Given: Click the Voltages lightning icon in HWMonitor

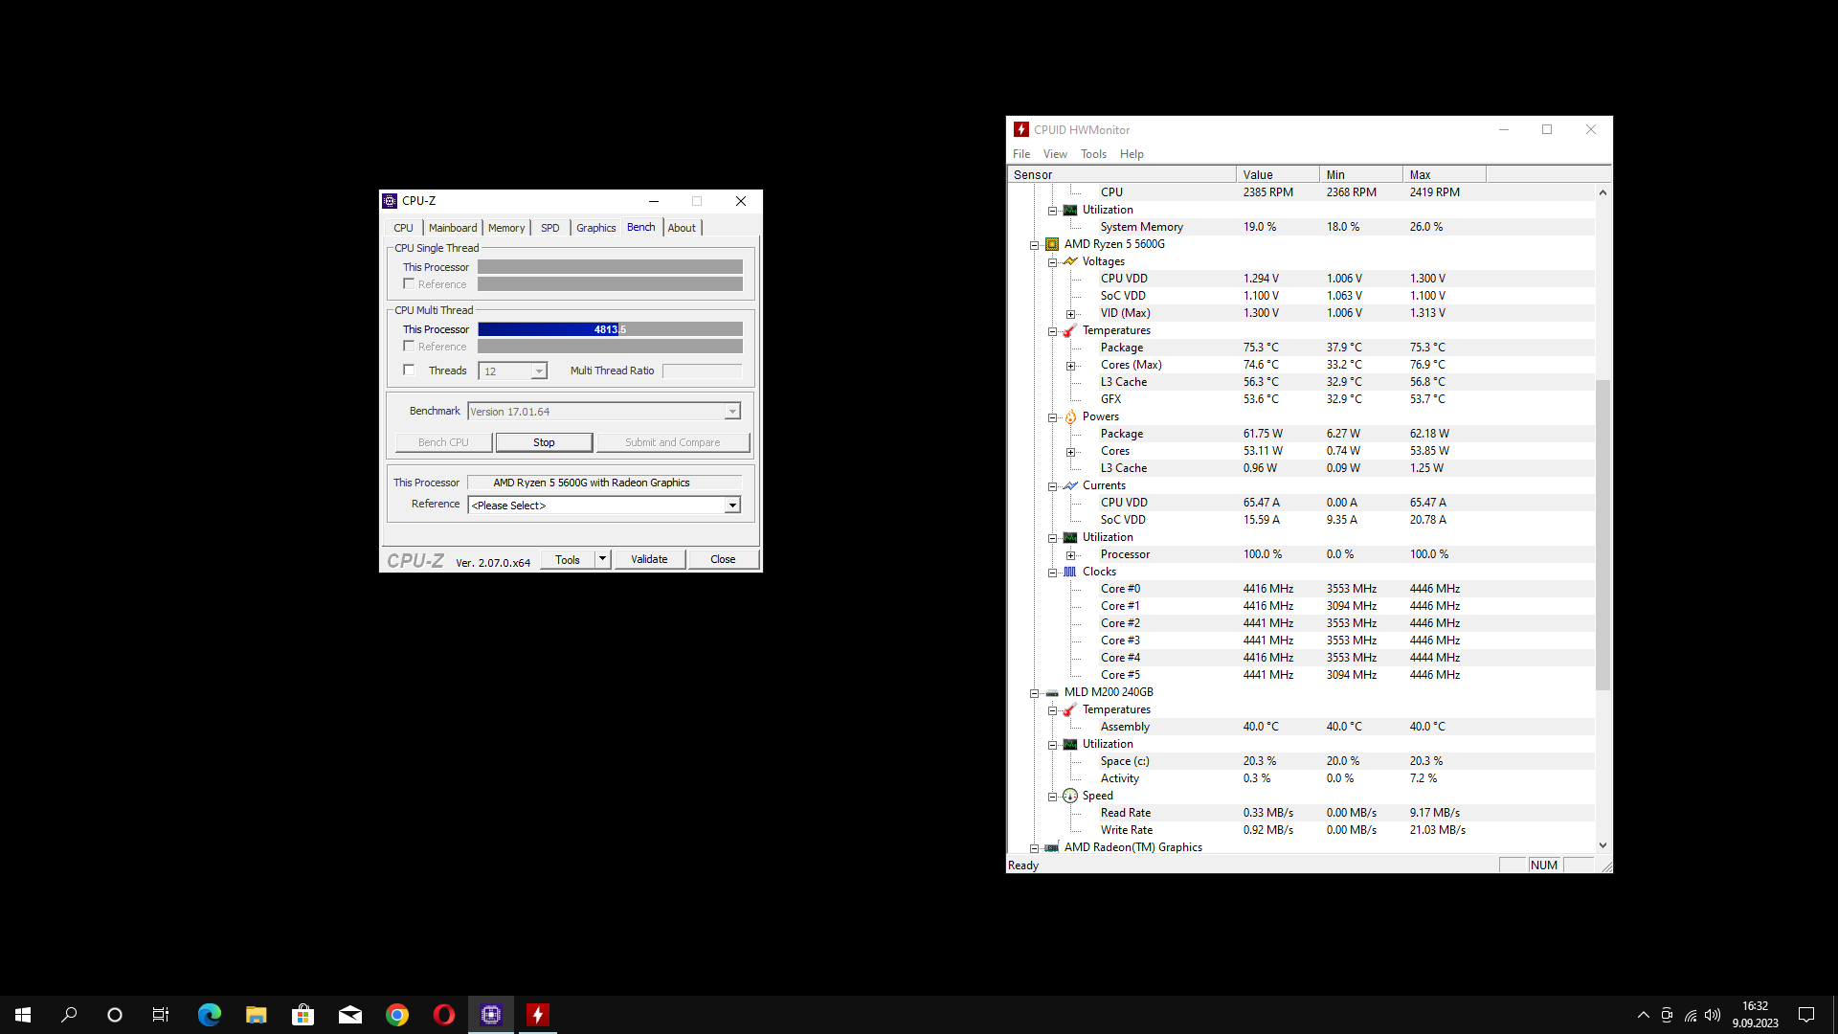Looking at the screenshot, I should pyautogui.click(x=1070, y=261).
